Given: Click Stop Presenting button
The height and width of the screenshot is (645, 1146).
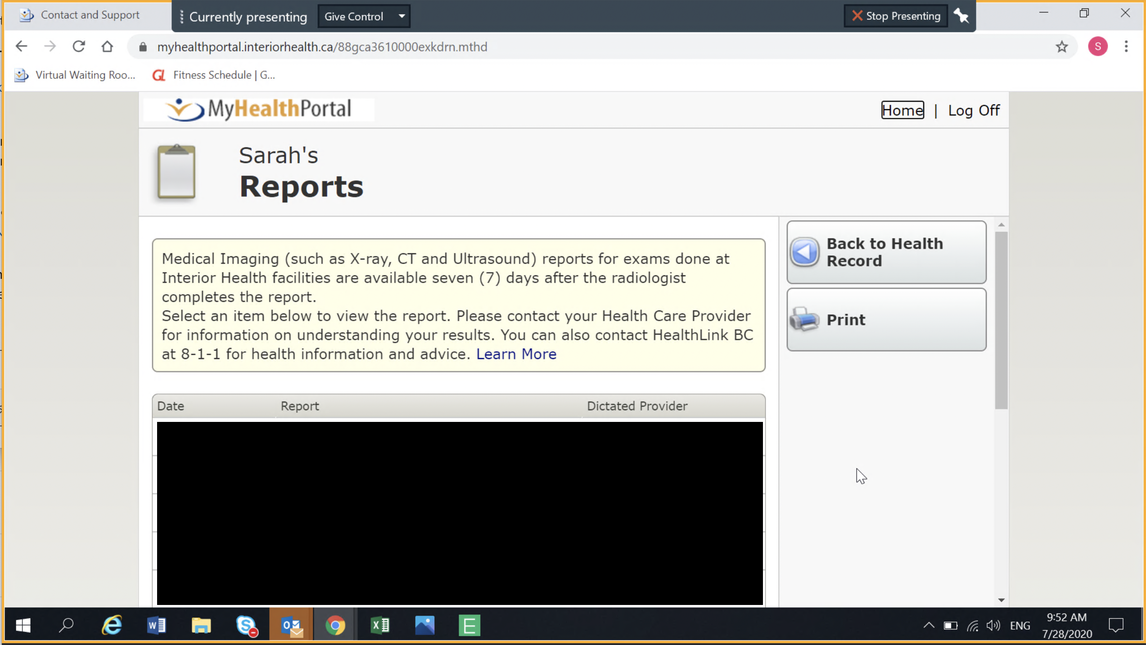Looking at the screenshot, I should 896,16.
